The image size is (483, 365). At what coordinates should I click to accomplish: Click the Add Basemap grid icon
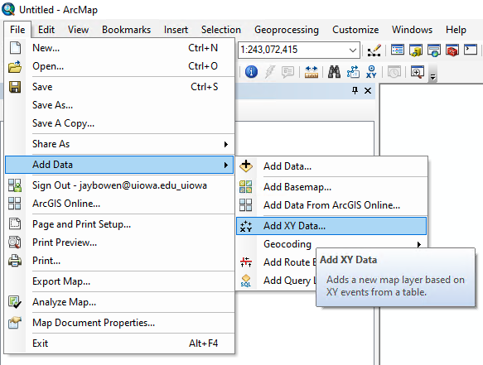(x=246, y=187)
